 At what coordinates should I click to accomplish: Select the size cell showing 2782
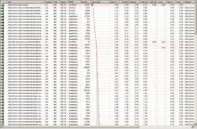point(86,25)
